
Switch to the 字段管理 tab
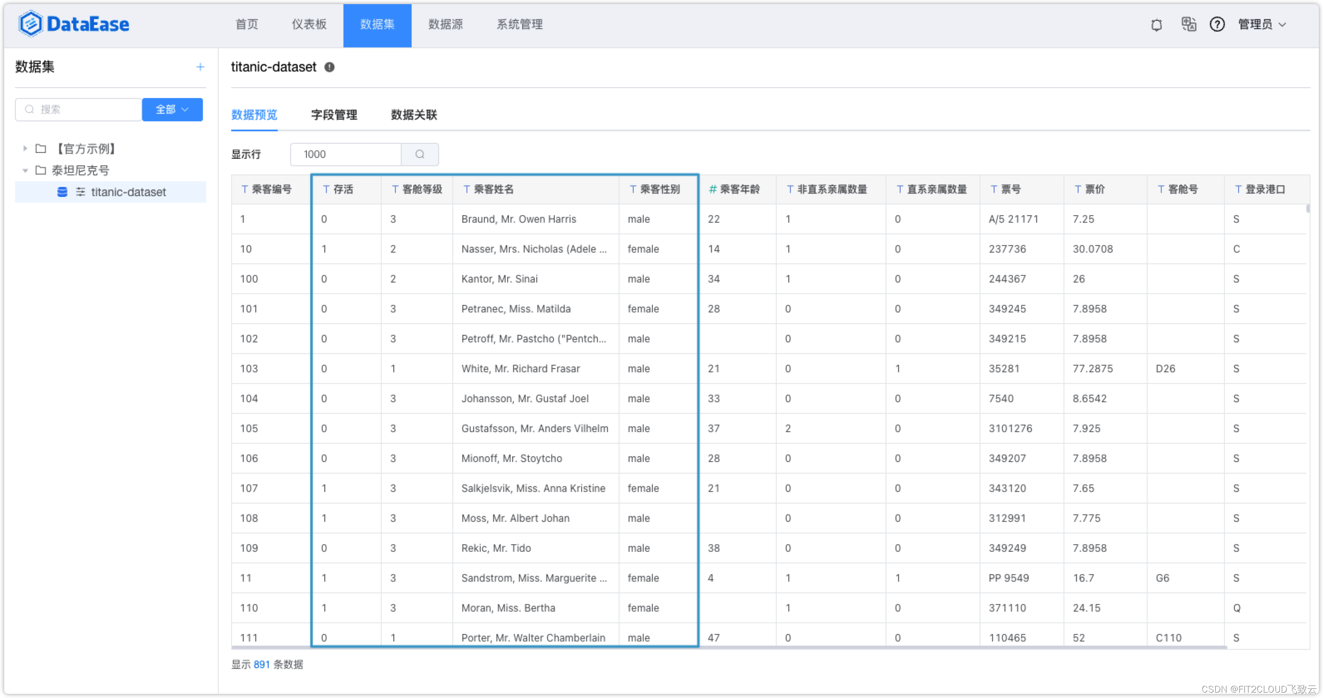(x=334, y=114)
